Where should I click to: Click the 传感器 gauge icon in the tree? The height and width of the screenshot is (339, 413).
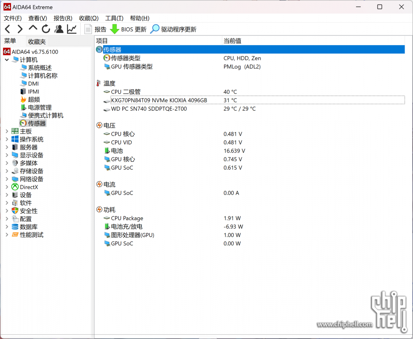click(23, 123)
